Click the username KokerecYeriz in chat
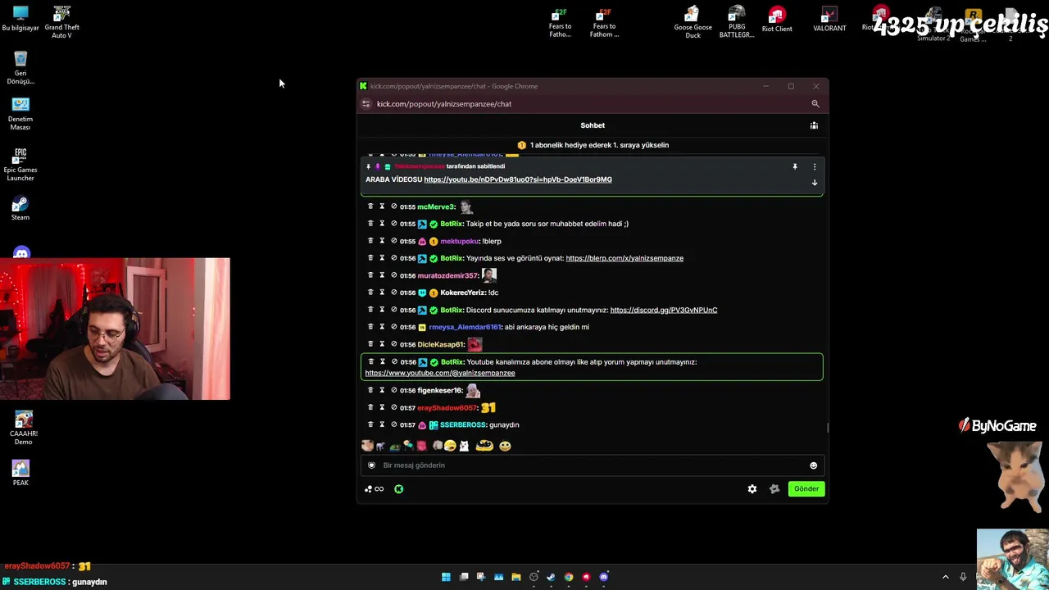 click(x=463, y=293)
